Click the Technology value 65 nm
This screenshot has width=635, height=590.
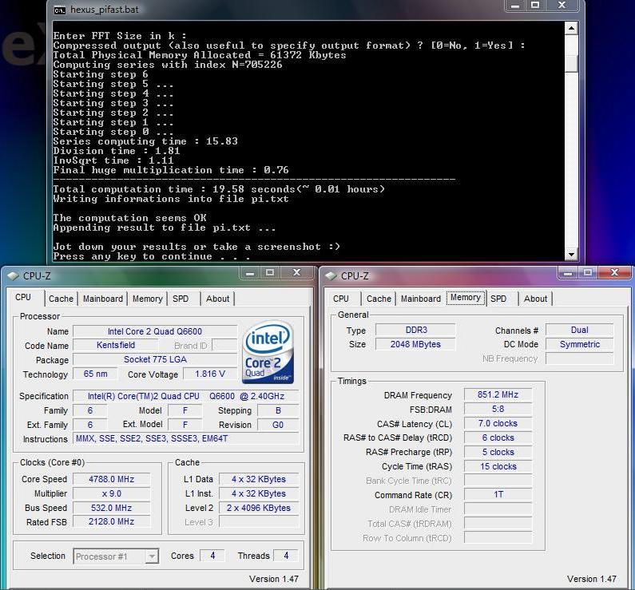pyautogui.click(x=96, y=374)
